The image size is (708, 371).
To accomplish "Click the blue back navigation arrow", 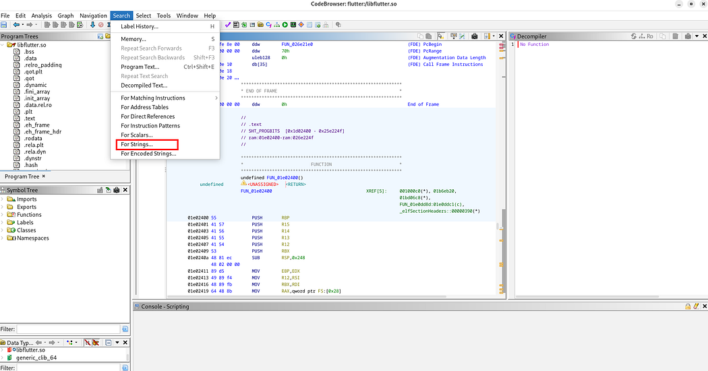I will 16,25.
